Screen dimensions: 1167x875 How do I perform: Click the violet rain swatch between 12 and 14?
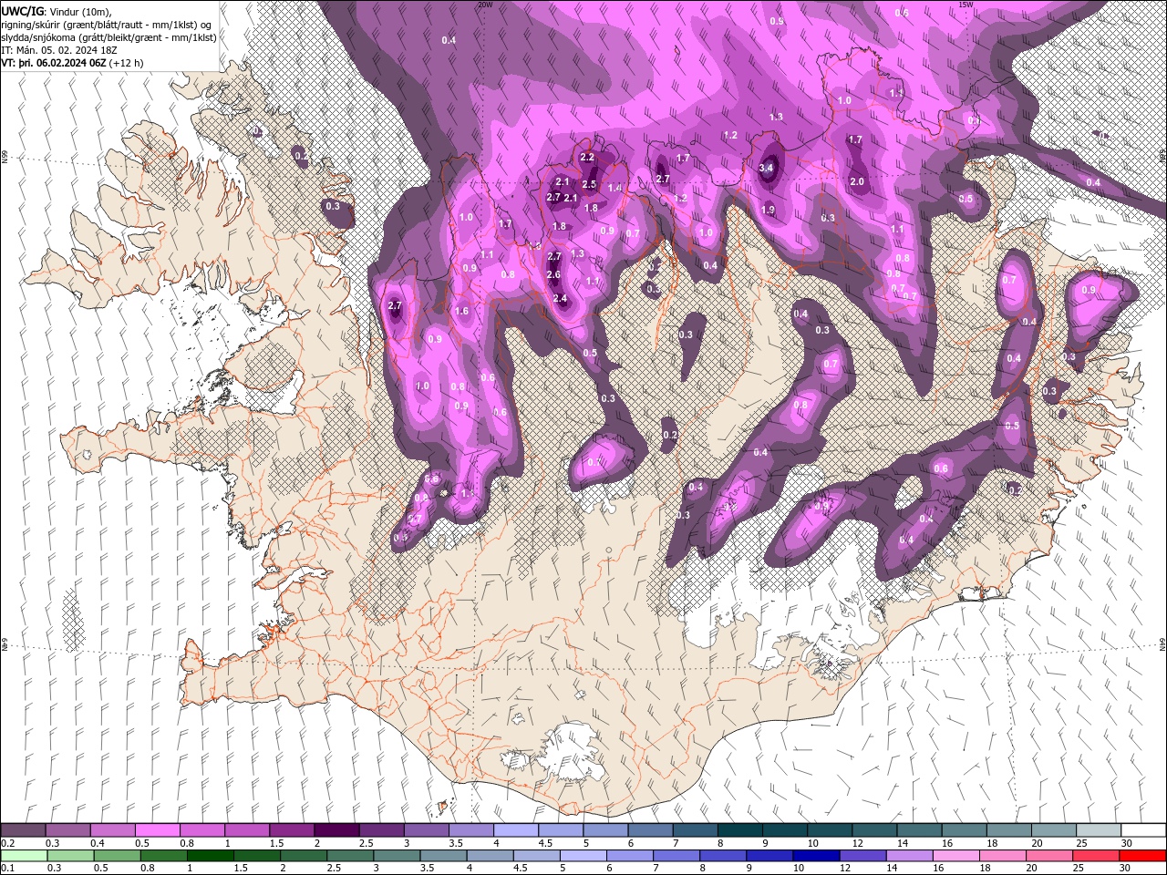click(x=862, y=856)
